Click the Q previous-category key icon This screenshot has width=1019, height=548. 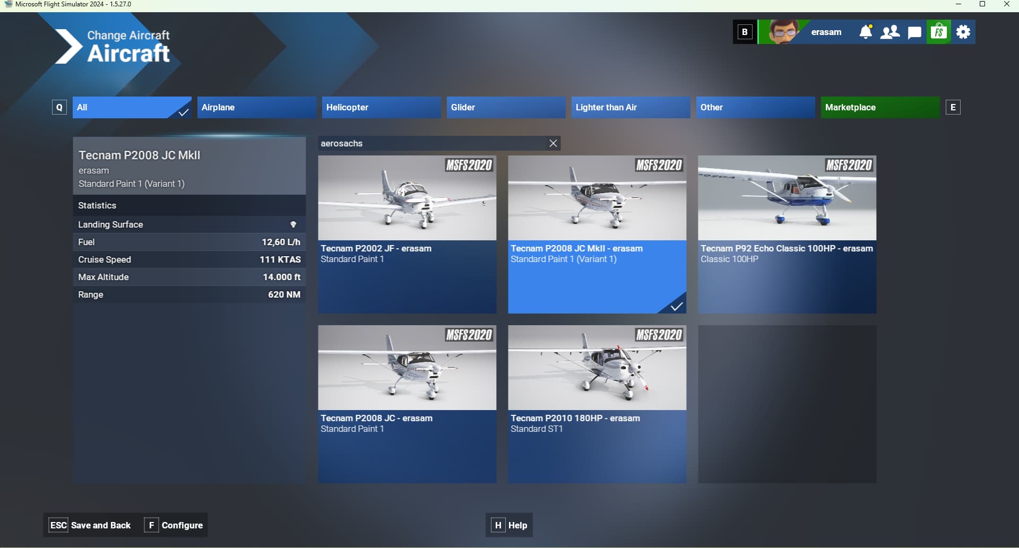point(59,107)
